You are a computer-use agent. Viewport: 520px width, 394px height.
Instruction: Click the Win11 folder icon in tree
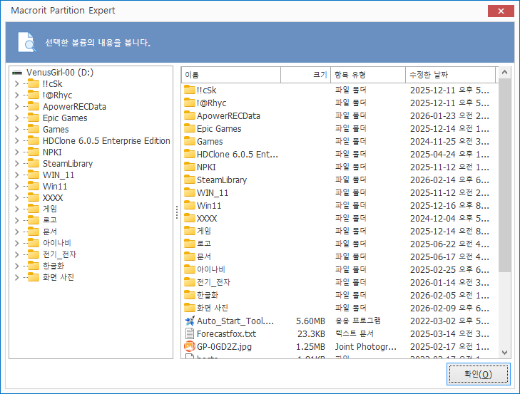34,186
